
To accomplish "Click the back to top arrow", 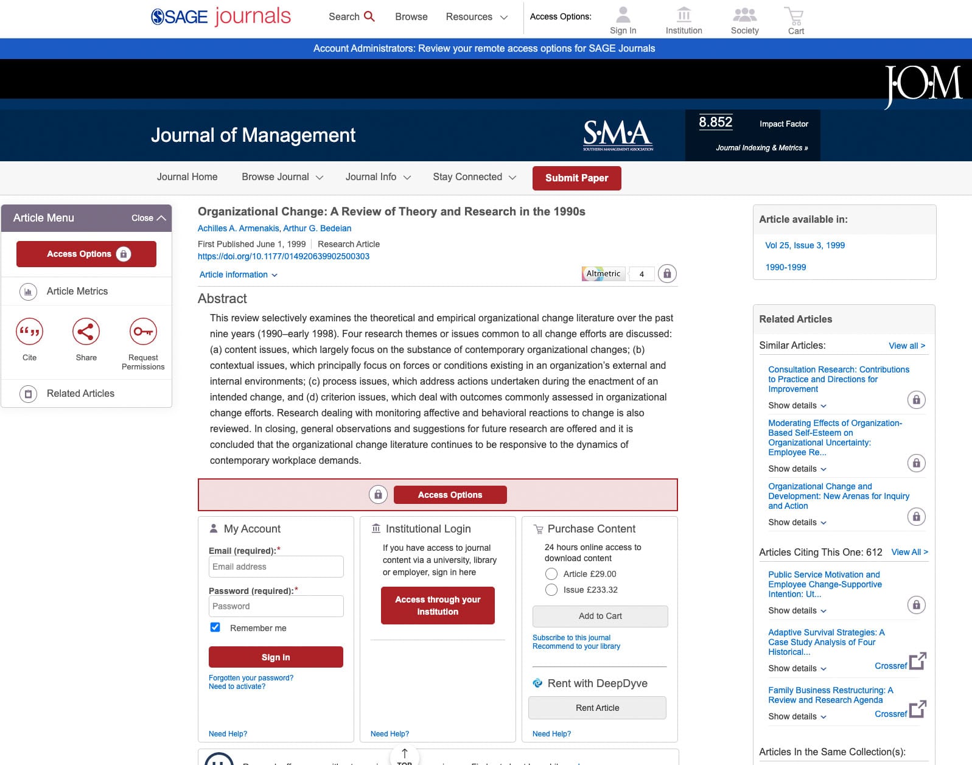I will coord(405,755).
